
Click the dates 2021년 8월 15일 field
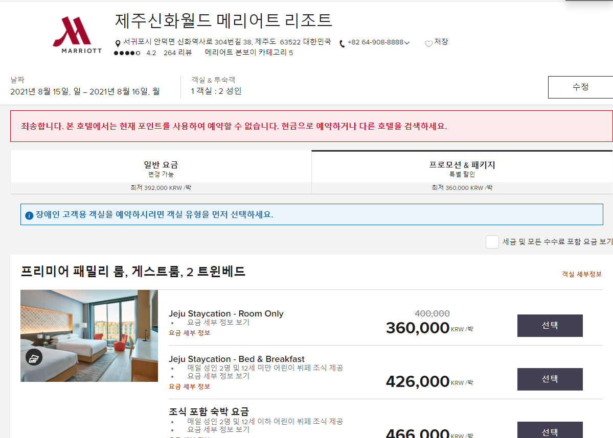(x=85, y=91)
